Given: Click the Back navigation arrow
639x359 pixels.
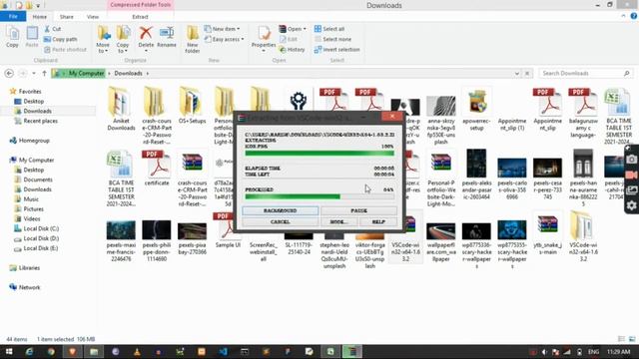Looking at the screenshot, I should click(x=9, y=73).
